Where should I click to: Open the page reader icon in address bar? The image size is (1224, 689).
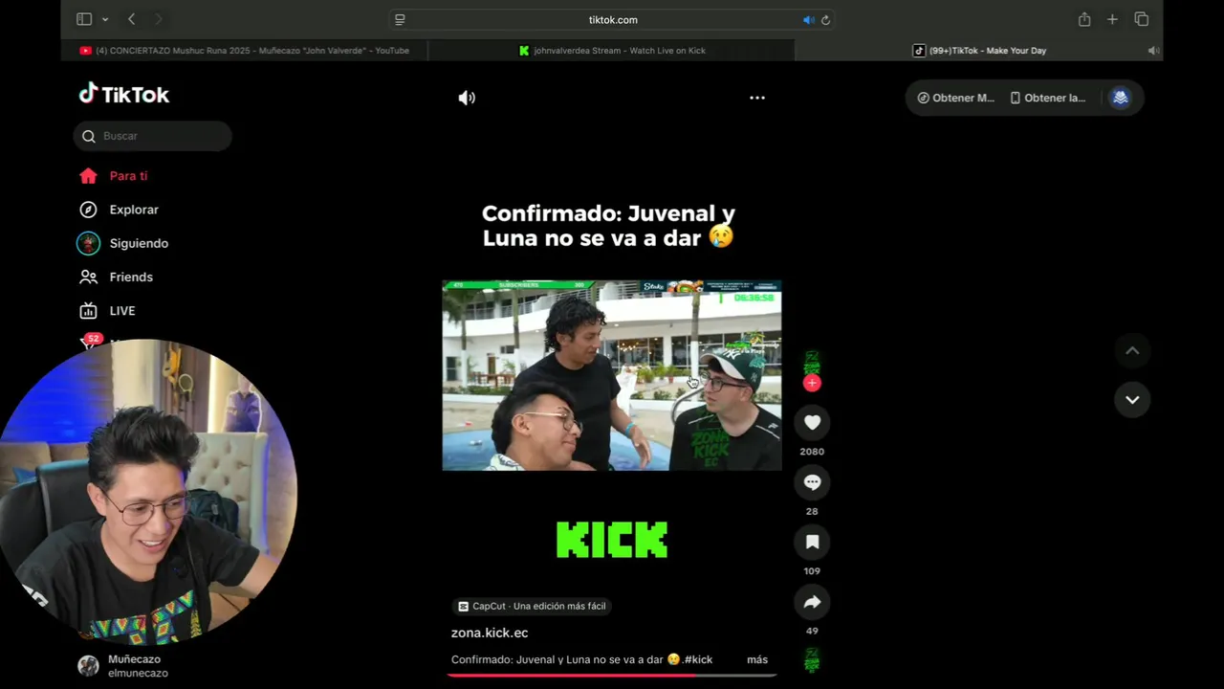(400, 19)
